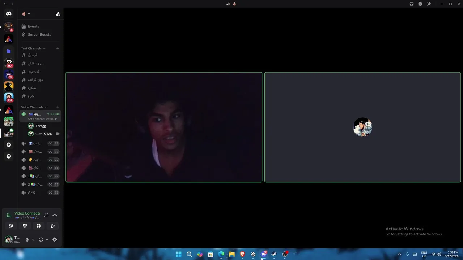Open taskbar clock showing 1:36 PM

pos(453,254)
